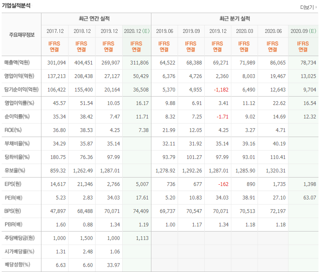Click the 63.07 estimated PER value
This screenshot has width=321, height=272.
point(310,198)
